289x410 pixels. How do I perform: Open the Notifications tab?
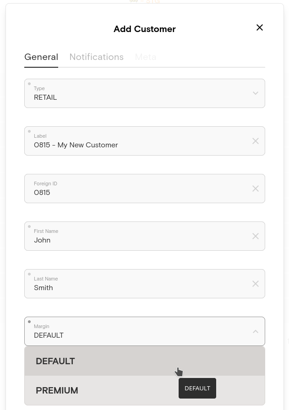click(96, 57)
